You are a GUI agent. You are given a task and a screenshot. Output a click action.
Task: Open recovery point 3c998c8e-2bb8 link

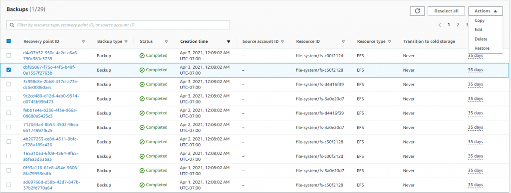click(x=51, y=84)
